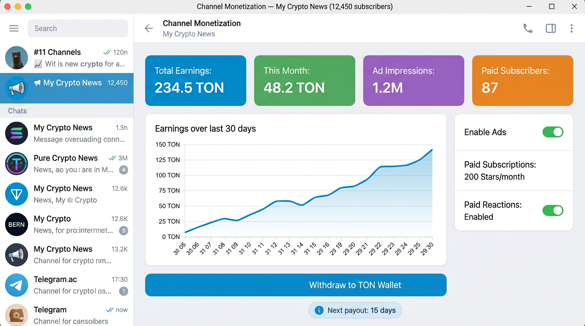Click the selected My Crypto News megaphone avatar
Image resolution: width=585 pixels, height=326 pixels.
pos(17,88)
